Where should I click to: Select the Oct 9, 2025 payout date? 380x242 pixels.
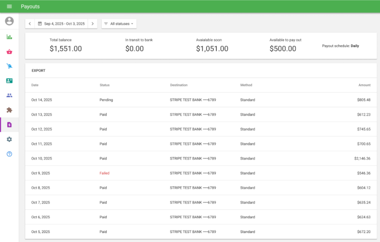[40, 173]
